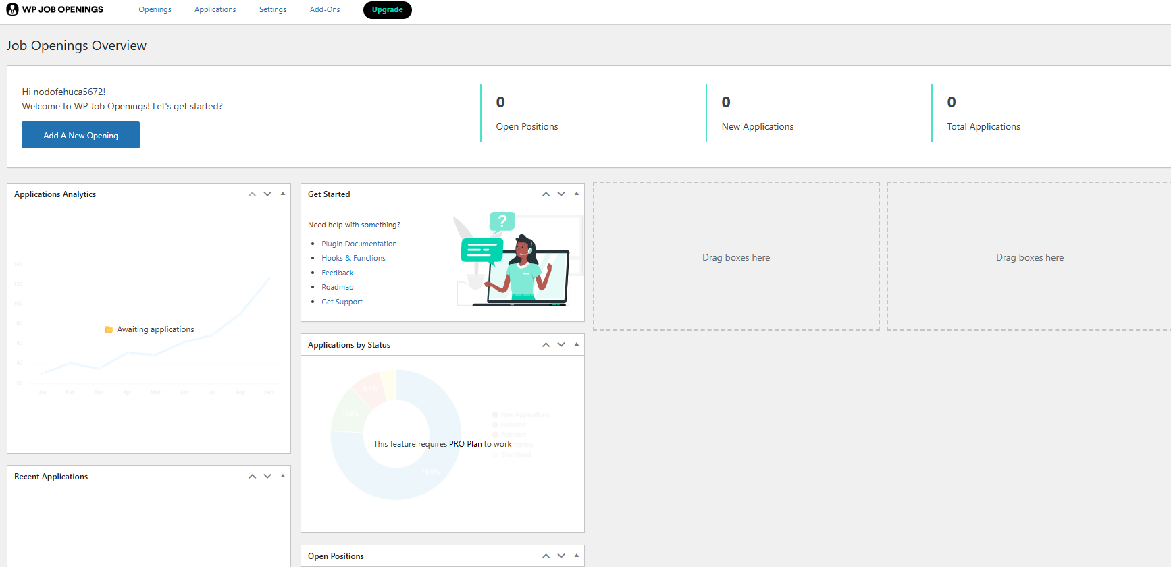This screenshot has width=1171, height=567.
Task: Move Open Positions box down
Action: click(x=561, y=556)
